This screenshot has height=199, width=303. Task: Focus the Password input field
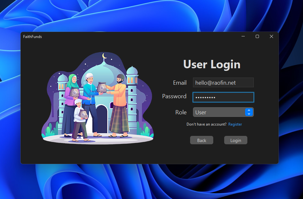point(223,97)
